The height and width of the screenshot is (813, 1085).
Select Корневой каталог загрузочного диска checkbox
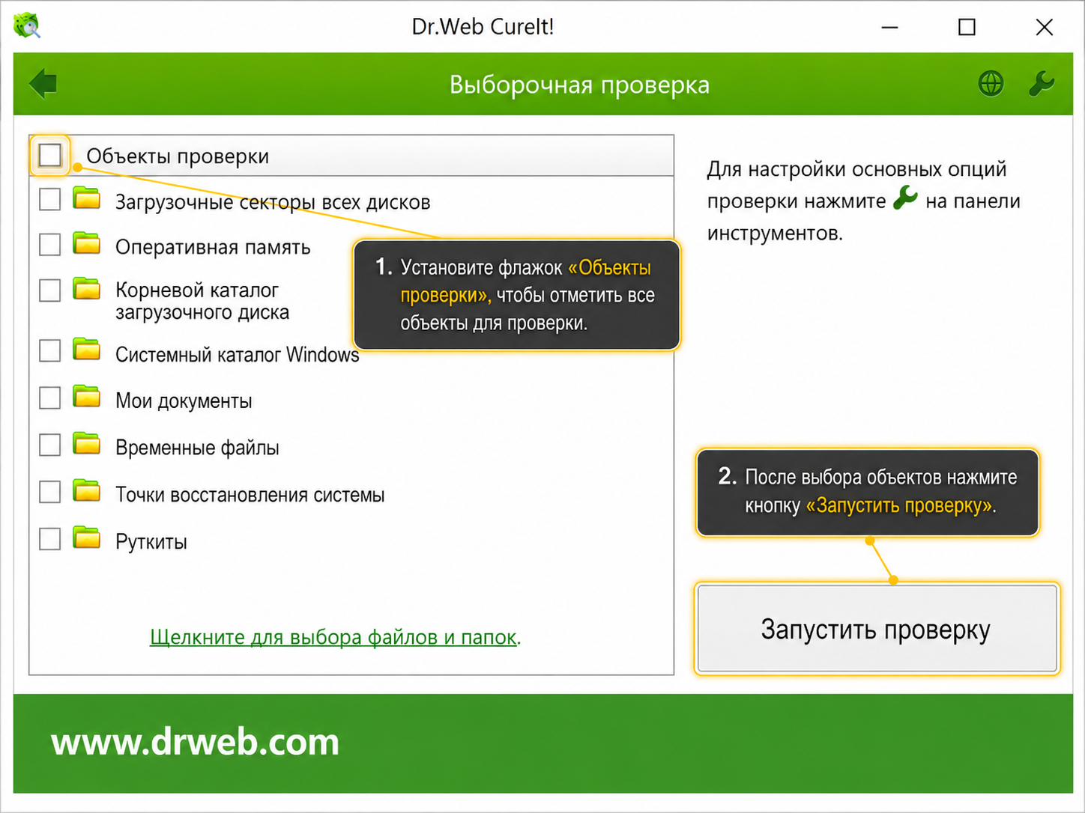coord(50,290)
